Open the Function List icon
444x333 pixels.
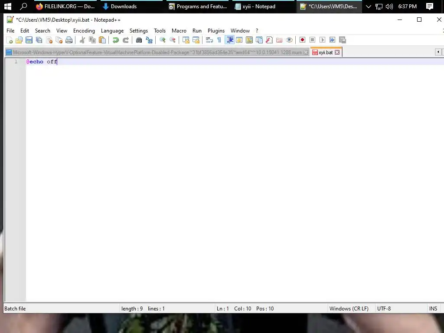click(269, 40)
